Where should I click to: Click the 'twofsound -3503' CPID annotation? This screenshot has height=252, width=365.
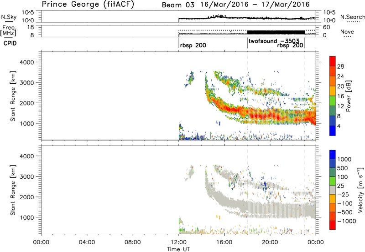click(x=274, y=41)
